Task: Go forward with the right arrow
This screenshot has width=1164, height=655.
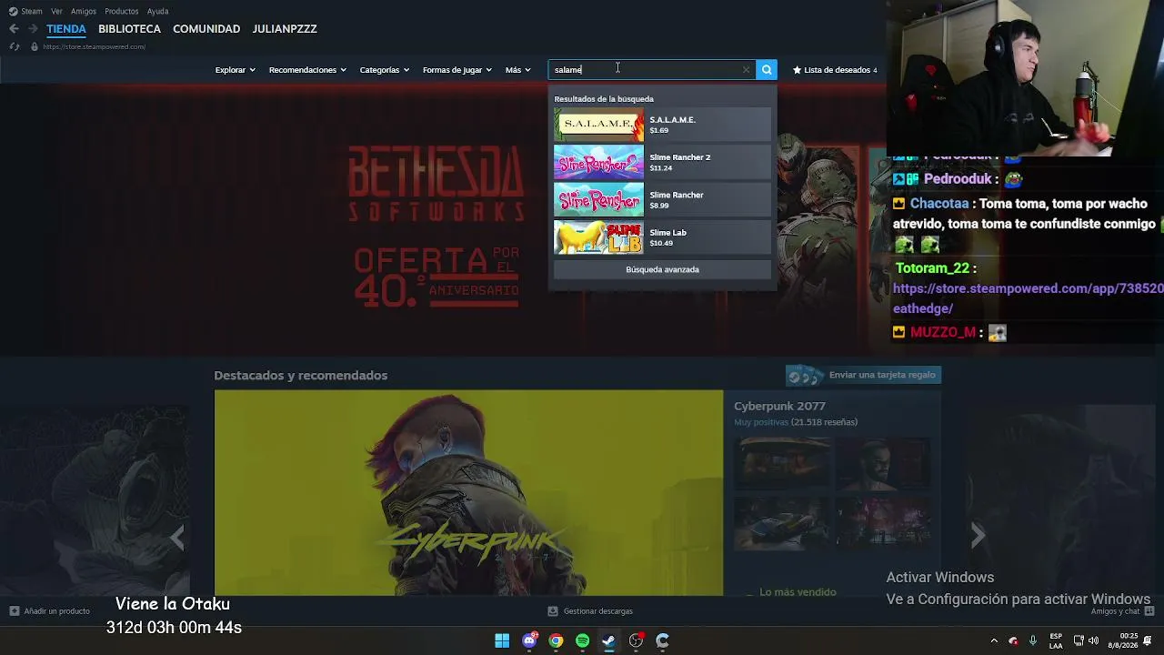Action: coord(33,29)
